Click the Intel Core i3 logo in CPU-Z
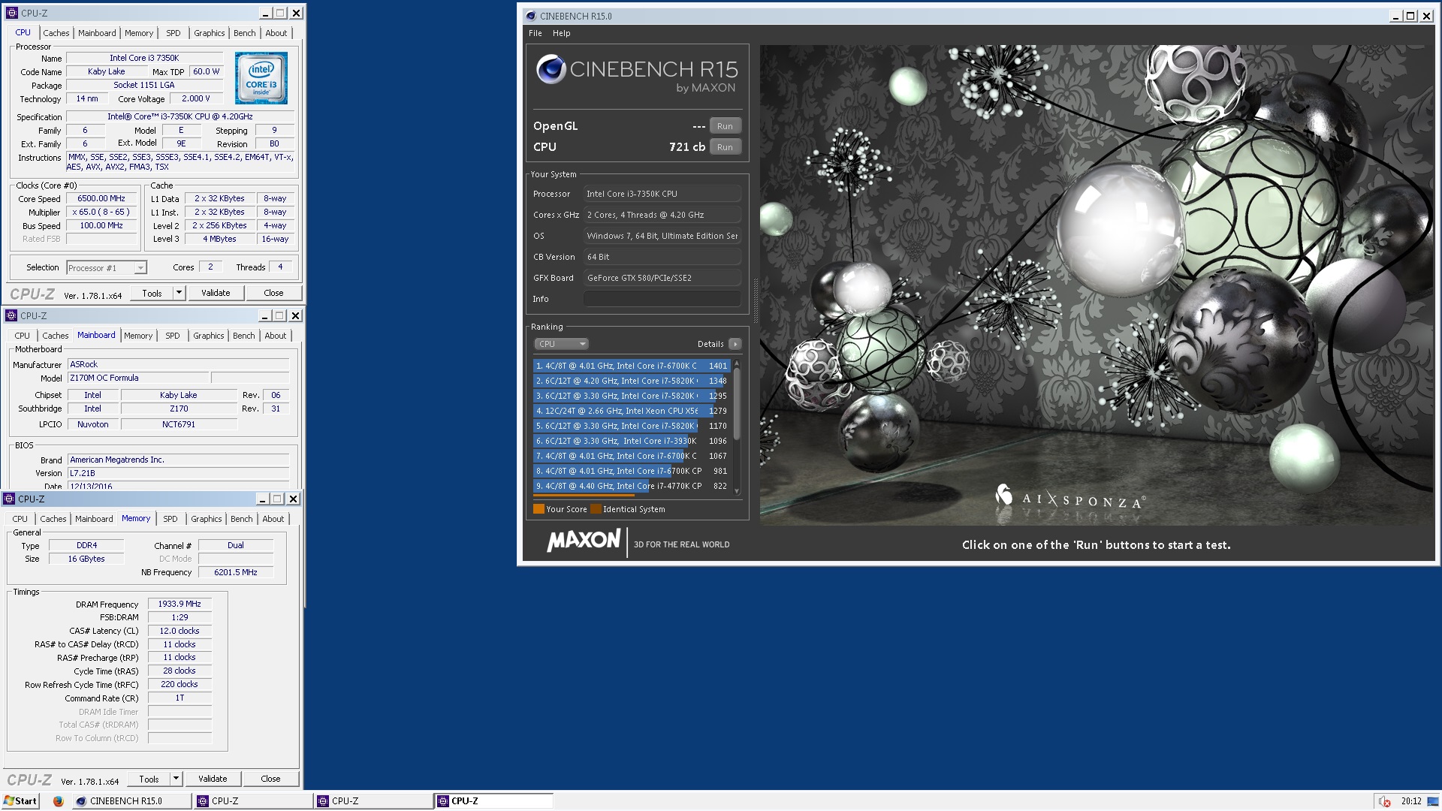 (261, 78)
